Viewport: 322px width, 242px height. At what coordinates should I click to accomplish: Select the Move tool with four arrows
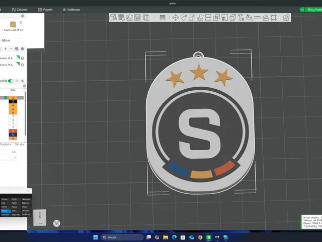click(x=176, y=18)
